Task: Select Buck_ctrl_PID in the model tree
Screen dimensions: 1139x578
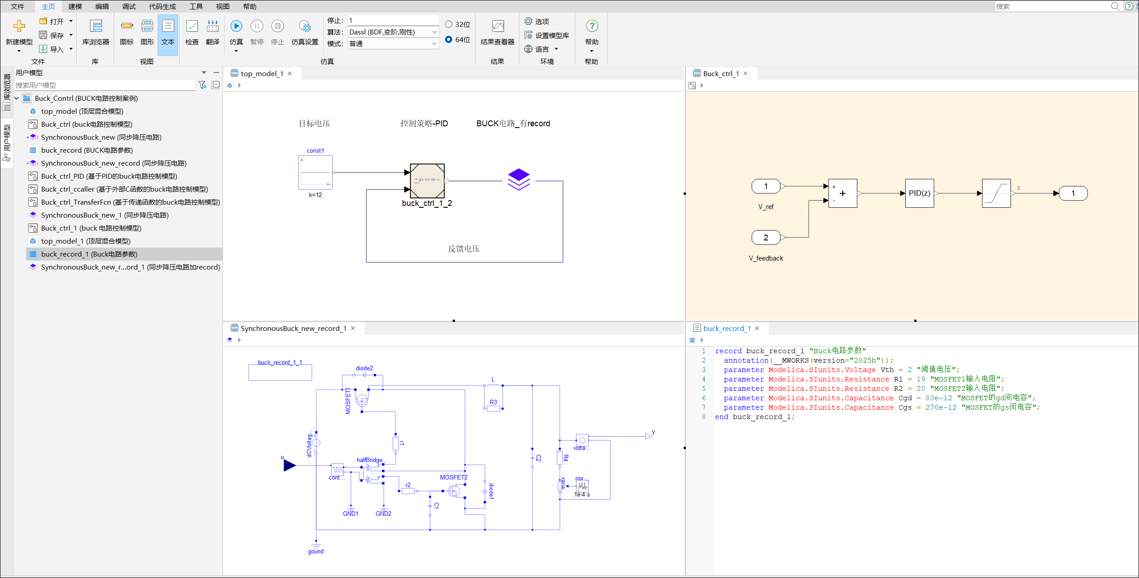Action: 109,176
